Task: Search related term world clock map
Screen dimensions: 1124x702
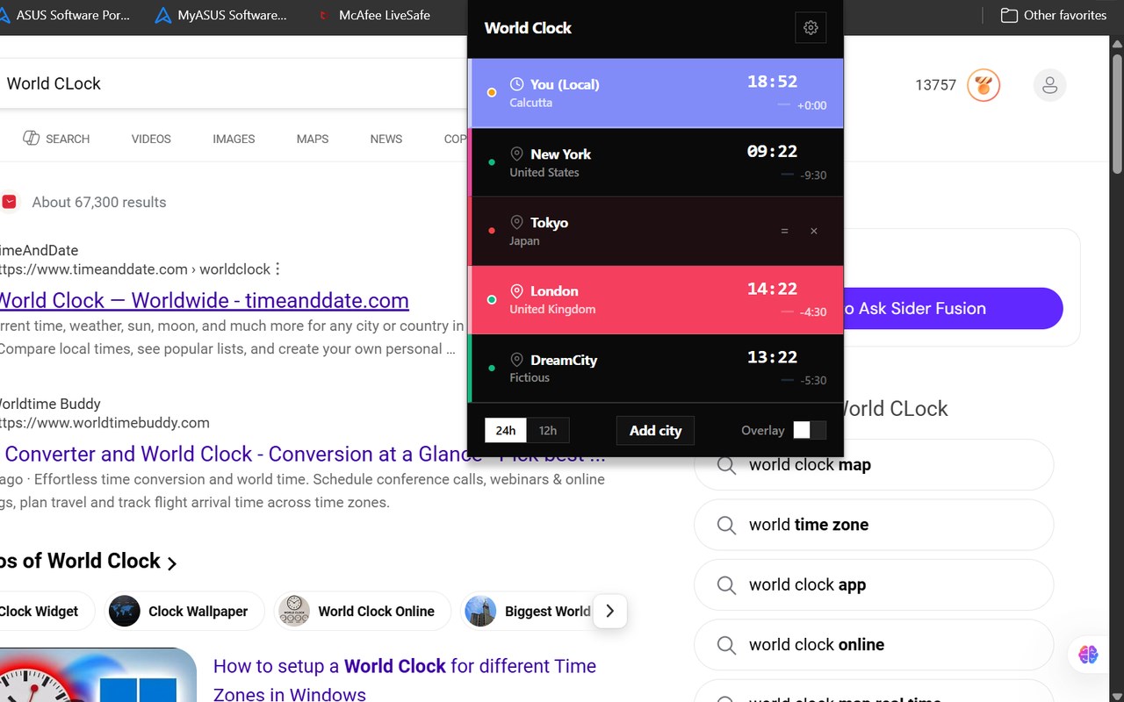Action: pyautogui.click(x=874, y=465)
